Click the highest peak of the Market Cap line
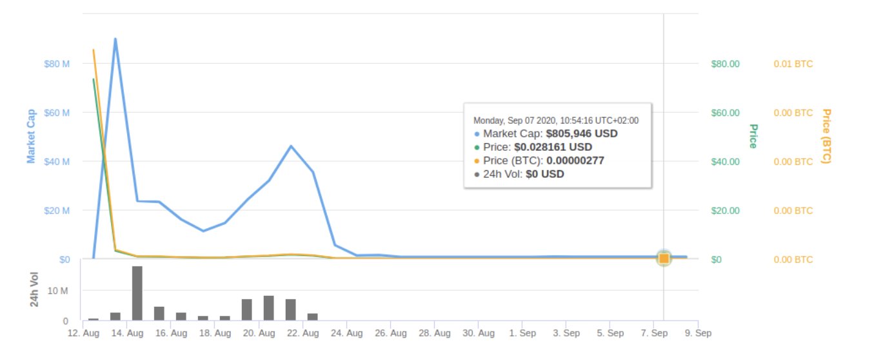The height and width of the screenshot is (361, 872). pyautogui.click(x=115, y=39)
